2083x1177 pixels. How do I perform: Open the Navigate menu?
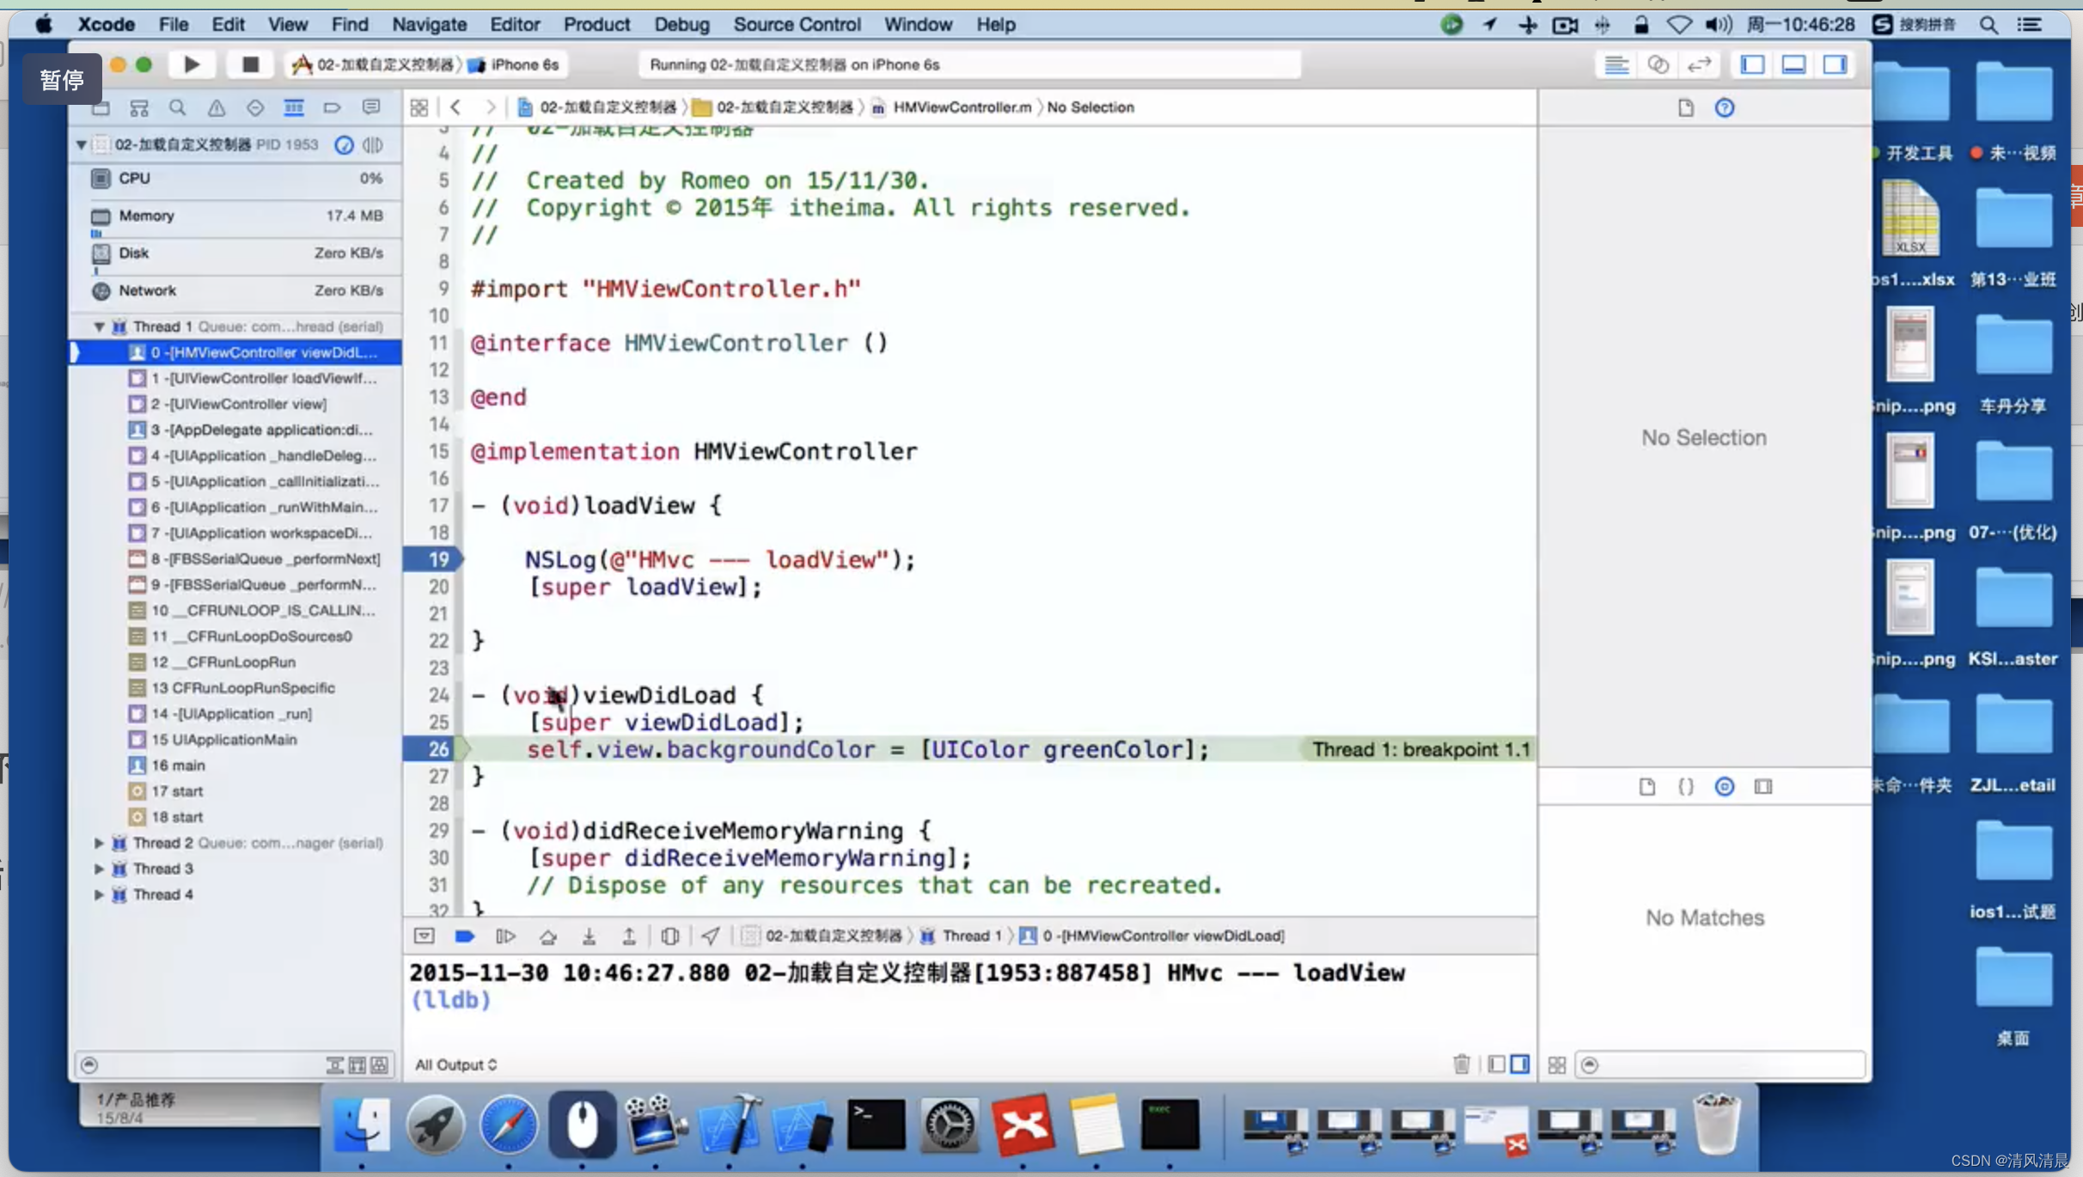tap(429, 24)
